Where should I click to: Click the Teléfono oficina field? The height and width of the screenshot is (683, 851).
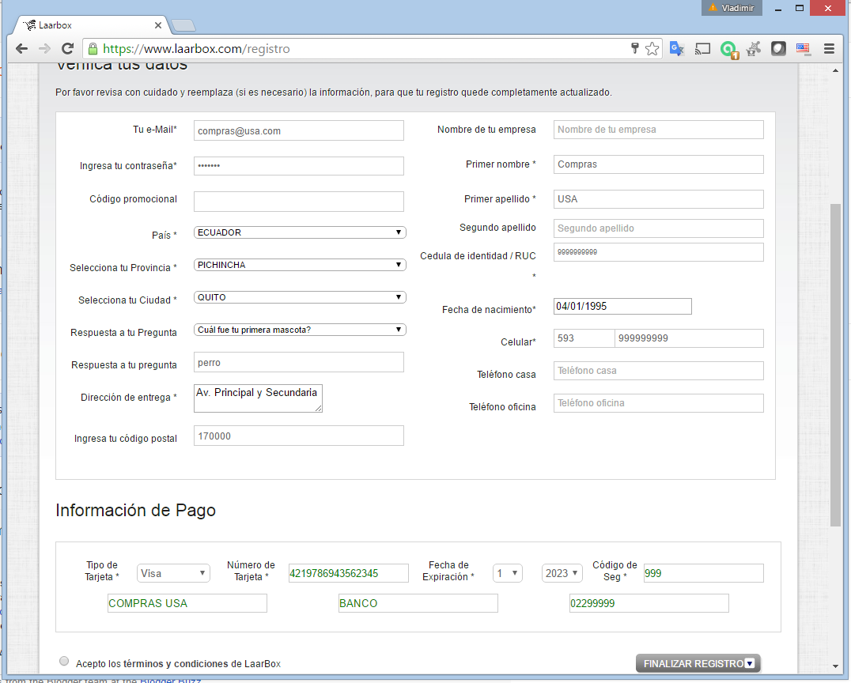coord(658,403)
